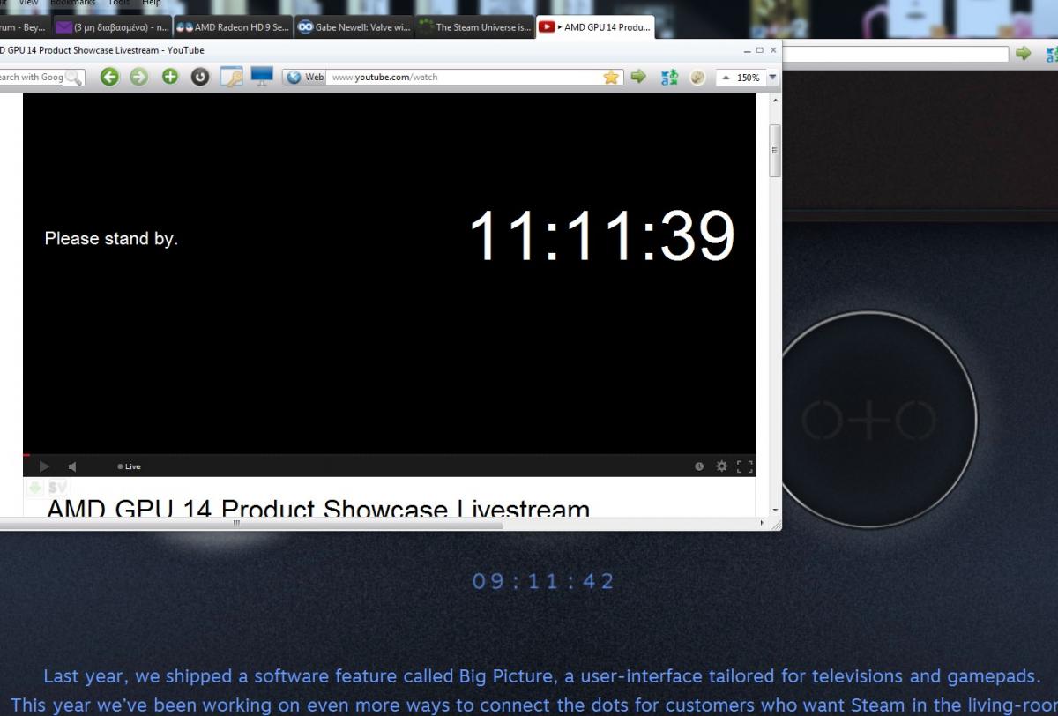The image size is (1058, 716).
Task: Click the AMD GPU 14 Product Showcase Livestream heading
Action: coord(318,508)
